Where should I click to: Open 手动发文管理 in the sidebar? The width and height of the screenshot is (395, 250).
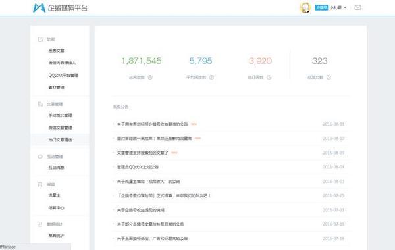point(60,115)
